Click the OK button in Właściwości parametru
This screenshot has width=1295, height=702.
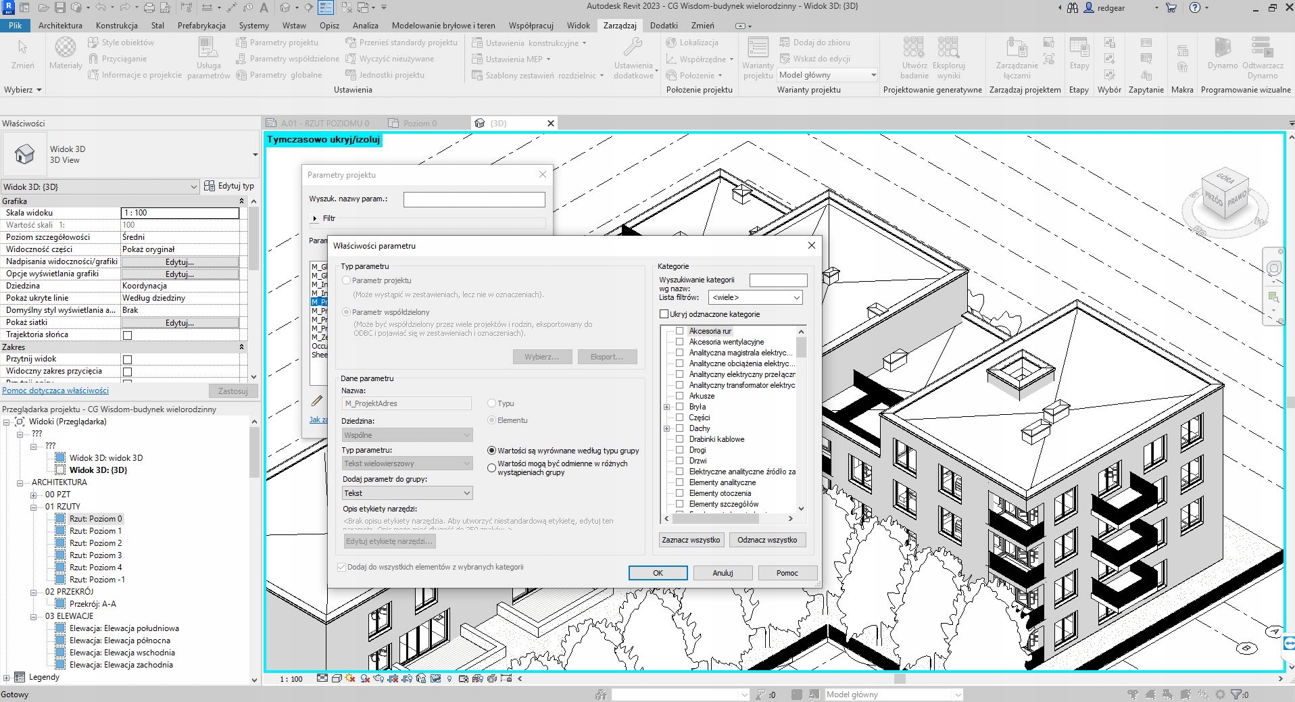658,573
